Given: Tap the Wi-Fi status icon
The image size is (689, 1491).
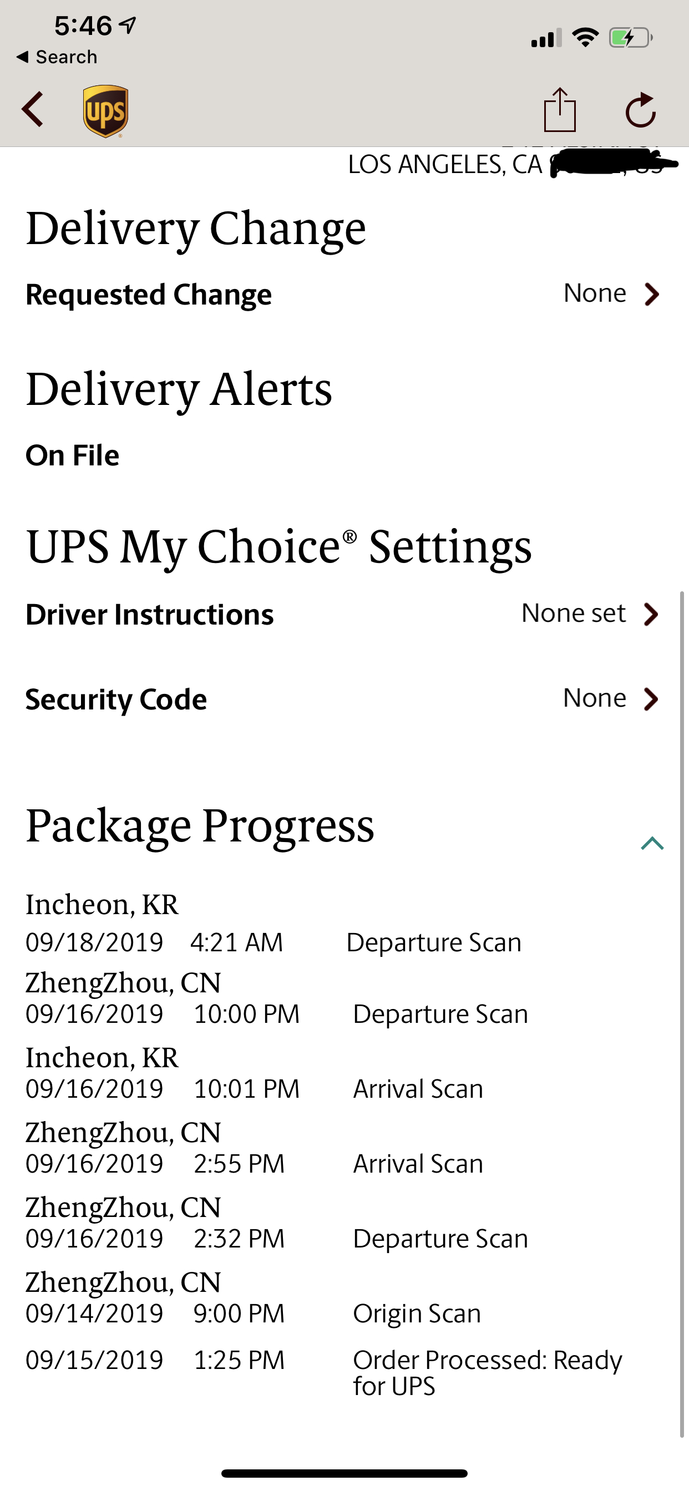Looking at the screenshot, I should point(585,38).
